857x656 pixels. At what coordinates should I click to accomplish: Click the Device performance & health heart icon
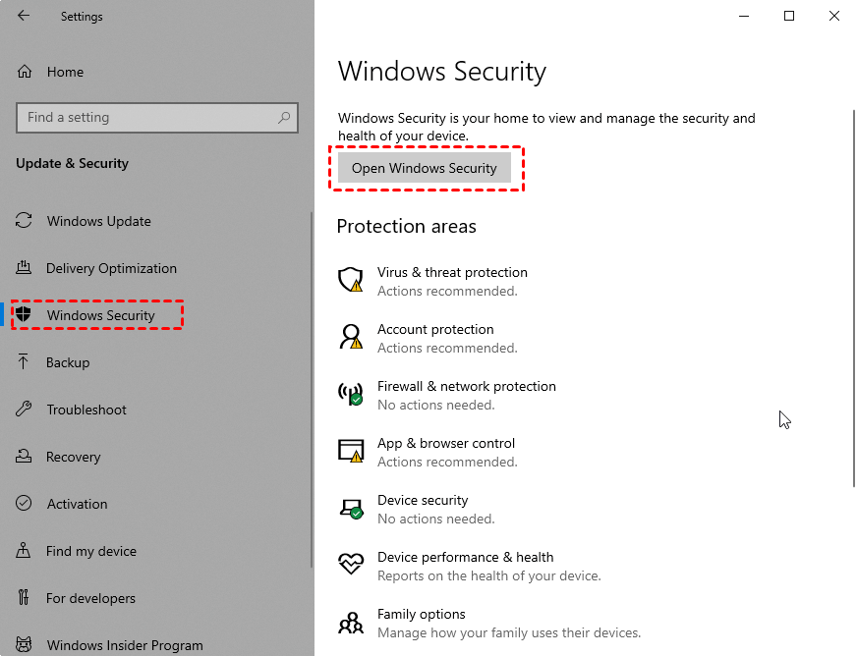(x=351, y=565)
